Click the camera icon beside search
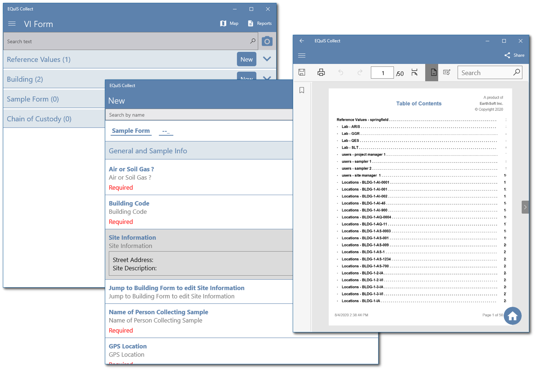This screenshot has width=535, height=370. click(x=267, y=41)
